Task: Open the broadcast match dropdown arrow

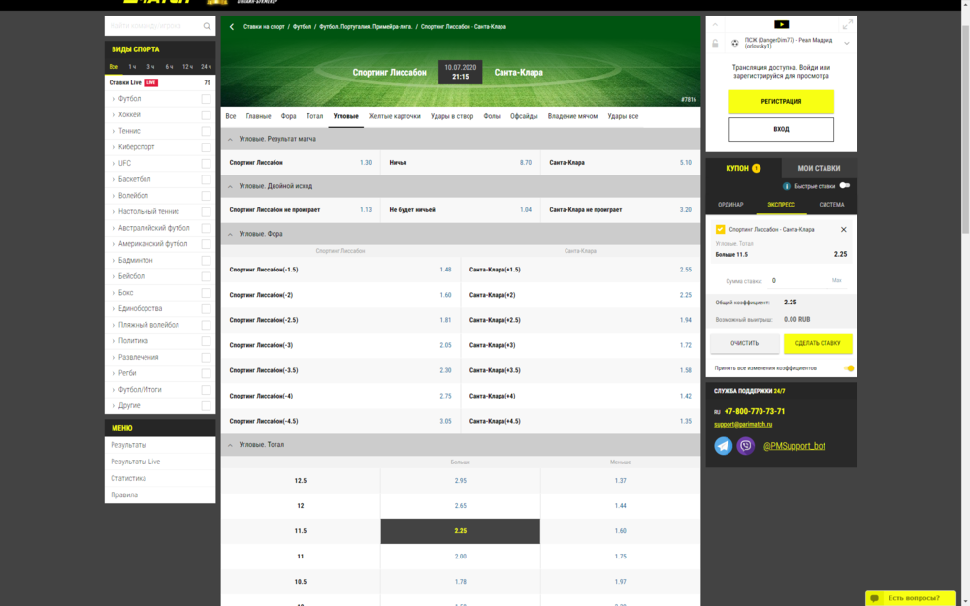Action: point(846,44)
